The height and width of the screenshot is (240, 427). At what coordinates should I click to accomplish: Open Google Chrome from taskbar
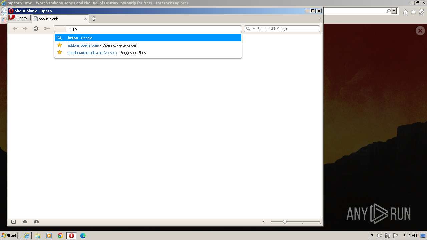click(60, 236)
